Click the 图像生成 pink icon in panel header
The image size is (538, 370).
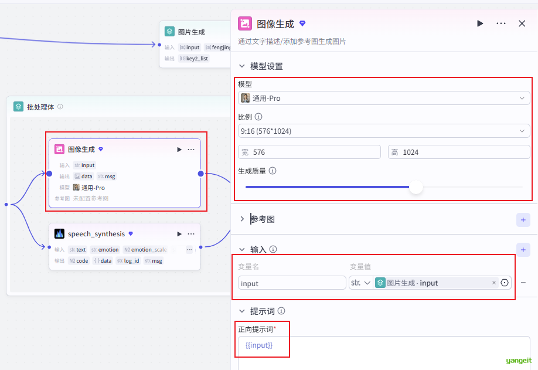(x=244, y=23)
